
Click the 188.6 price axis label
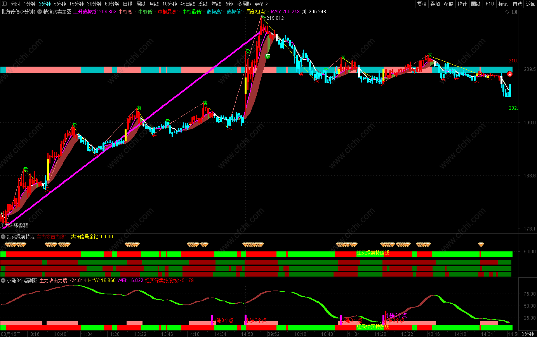coord(530,176)
